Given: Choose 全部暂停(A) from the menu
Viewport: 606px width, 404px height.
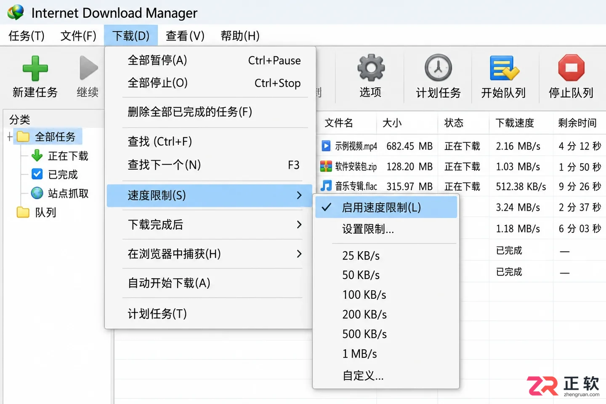Looking at the screenshot, I should [209, 60].
